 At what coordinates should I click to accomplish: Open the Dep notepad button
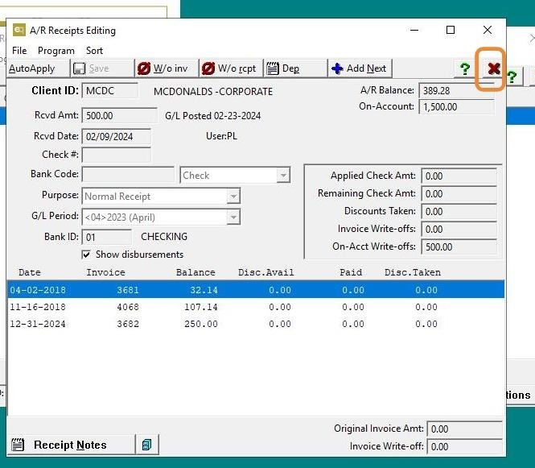tap(295, 68)
